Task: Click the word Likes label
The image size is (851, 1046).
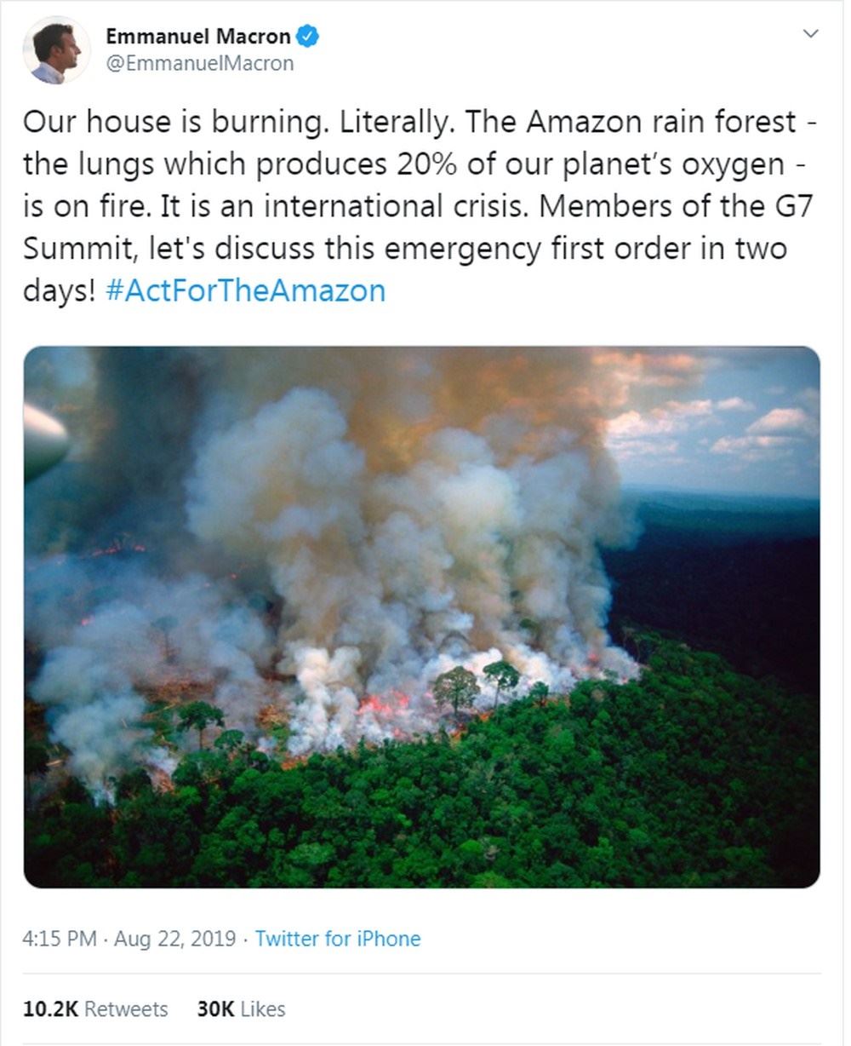Action: click(263, 1009)
